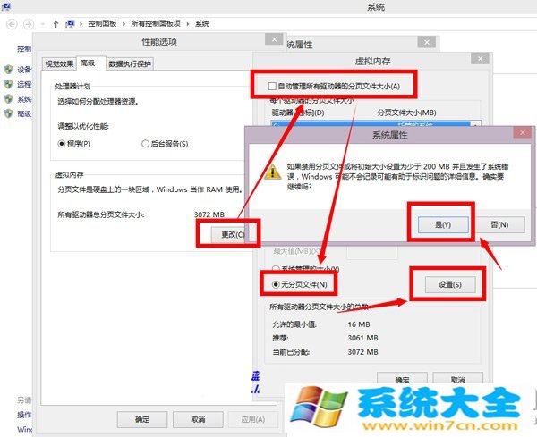This screenshot has width=537, height=437.
Task: Select the 系统管理的大小 radio option
Action: click(x=276, y=269)
